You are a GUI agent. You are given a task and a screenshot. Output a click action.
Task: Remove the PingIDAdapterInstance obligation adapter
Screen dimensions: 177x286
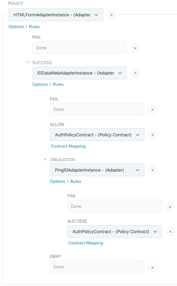coord(153,170)
